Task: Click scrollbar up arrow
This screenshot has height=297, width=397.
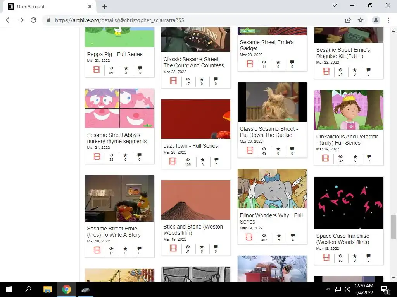Action: click(x=394, y=31)
